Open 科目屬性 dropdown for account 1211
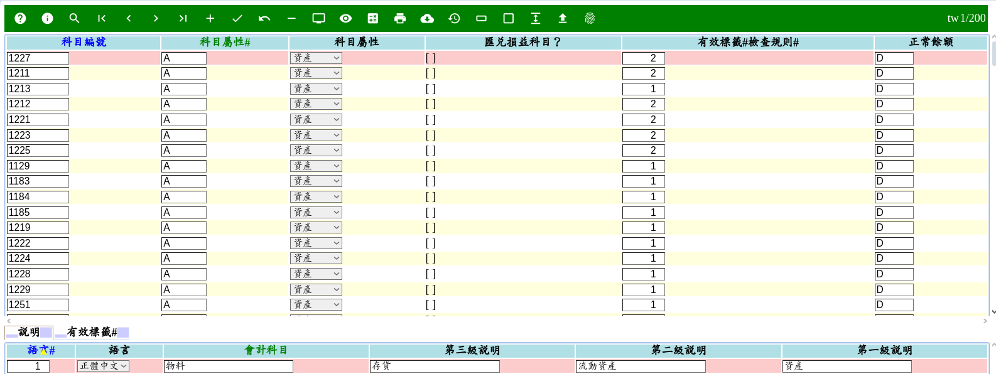The width and height of the screenshot is (996, 374). (x=316, y=73)
